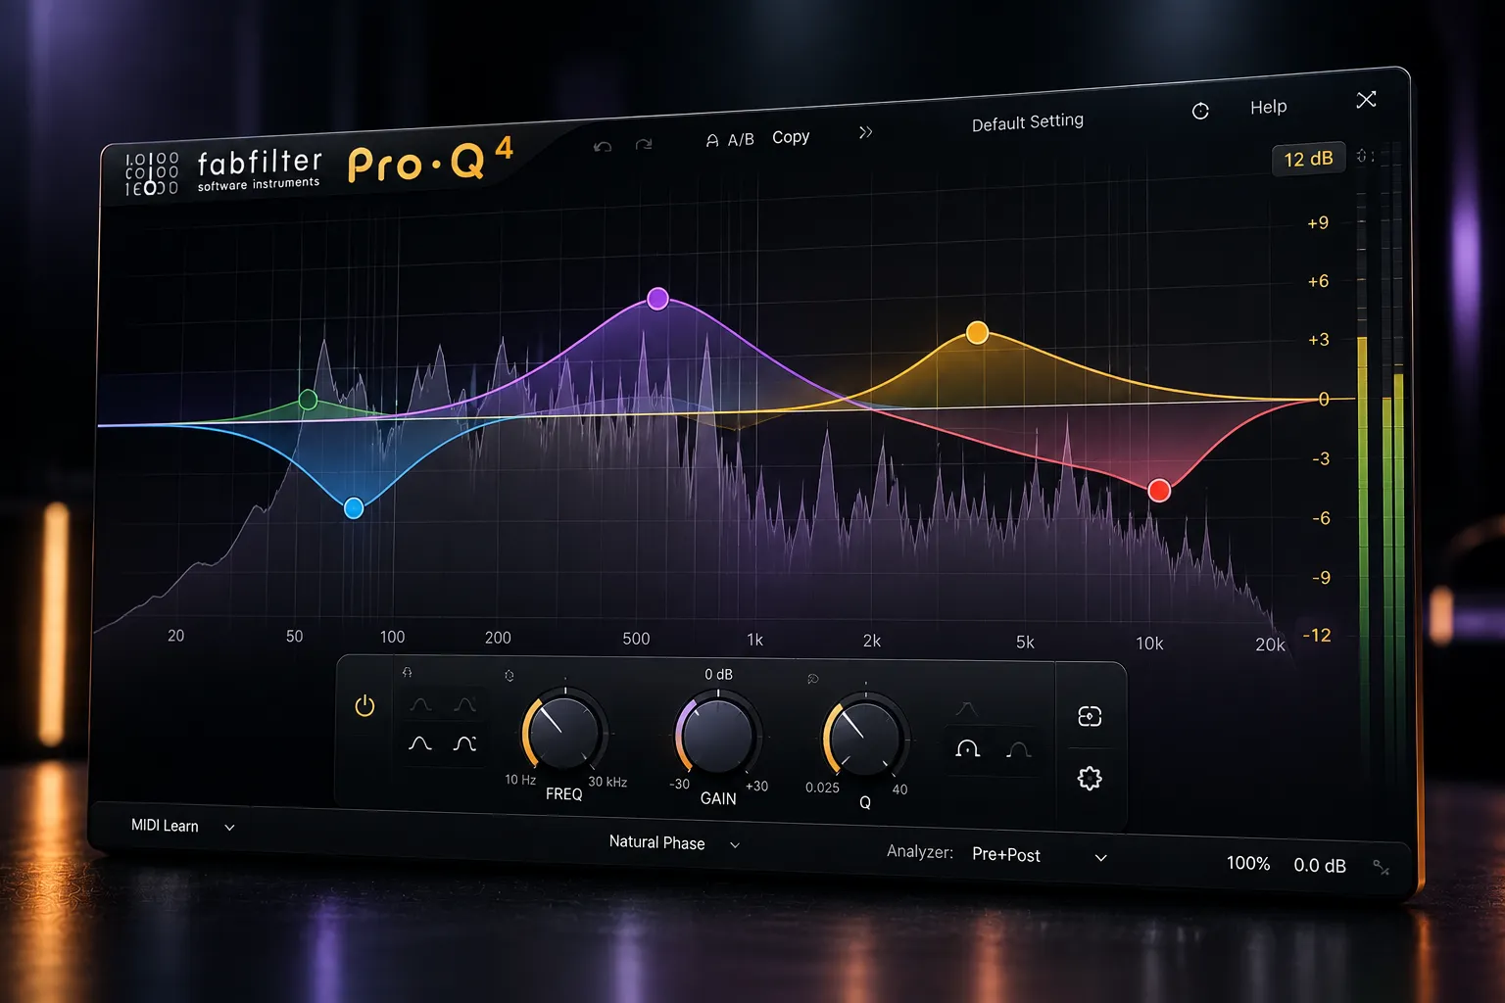Select the purple EQ band boost node

click(658, 299)
